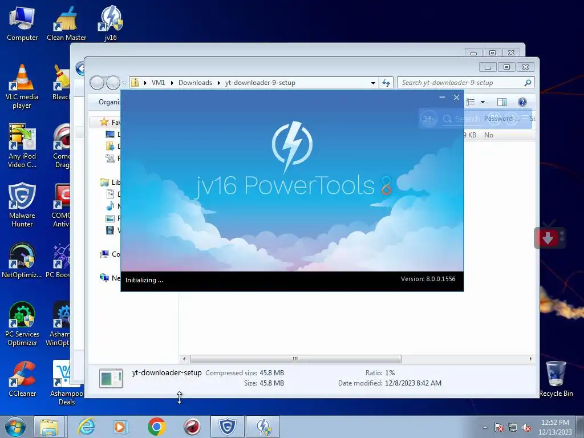Launch Internet Explorer from the taskbar
584x438 pixels.
(x=87, y=427)
